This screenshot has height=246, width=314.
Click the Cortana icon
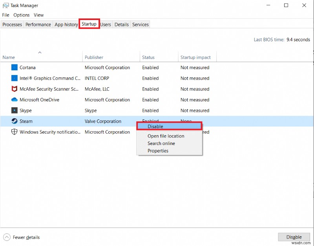tap(14, 68)
